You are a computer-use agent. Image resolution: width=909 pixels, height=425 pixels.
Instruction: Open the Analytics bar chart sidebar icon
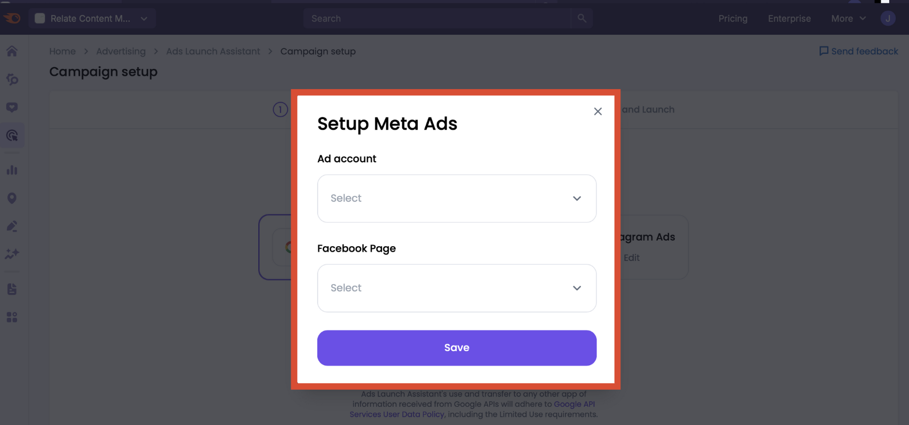12,169
